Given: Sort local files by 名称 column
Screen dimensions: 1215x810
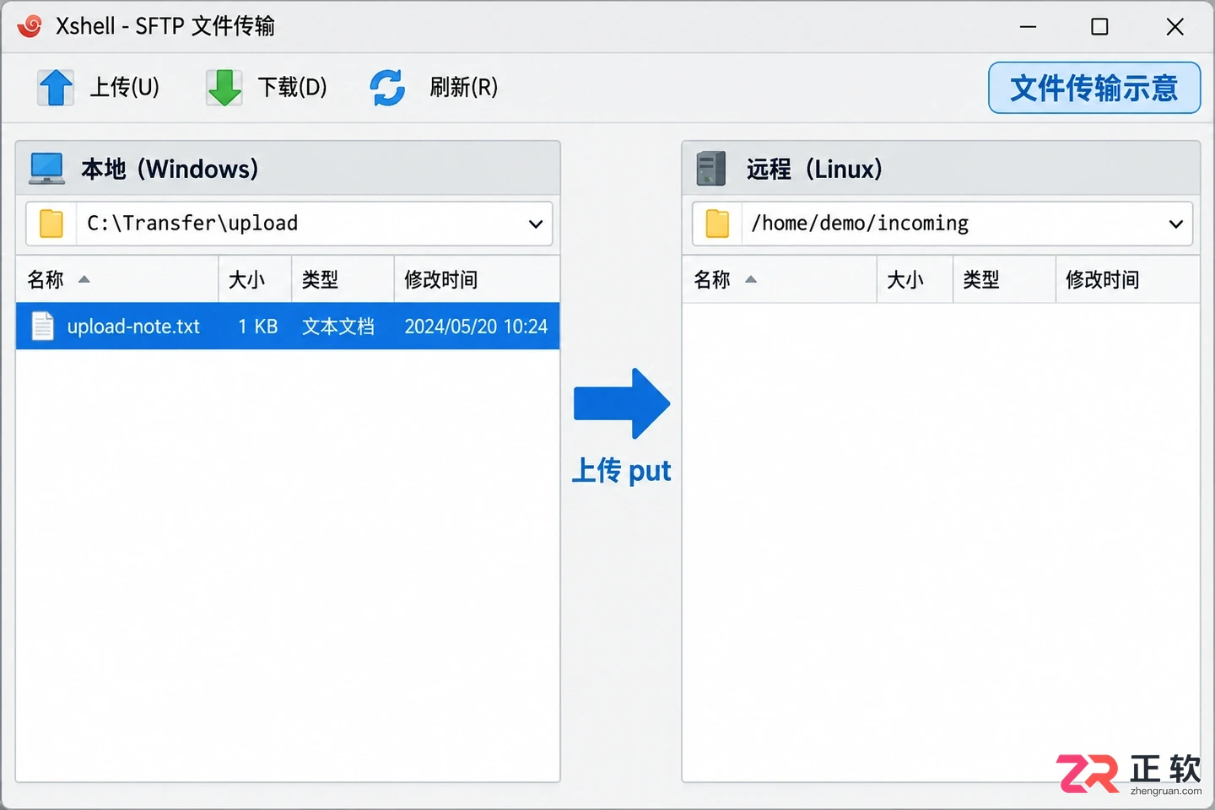Looking at the screenshot, I should click(117, 279).
